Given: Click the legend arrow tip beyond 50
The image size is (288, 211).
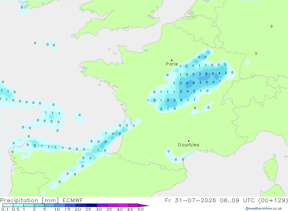Looking at the screenshot, I should click(144, 205).
